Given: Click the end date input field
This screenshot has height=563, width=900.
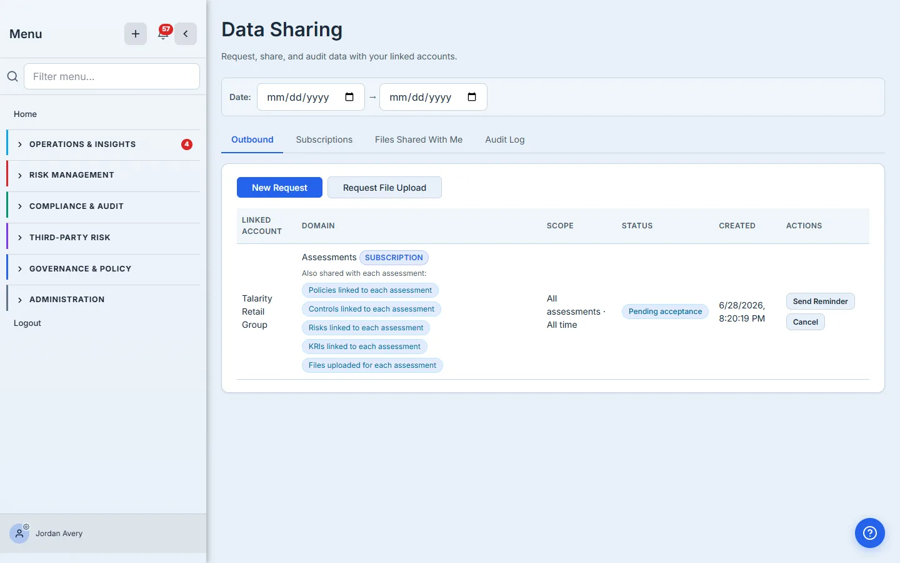Looking at the screenshot, I should [x=433, y=97].
